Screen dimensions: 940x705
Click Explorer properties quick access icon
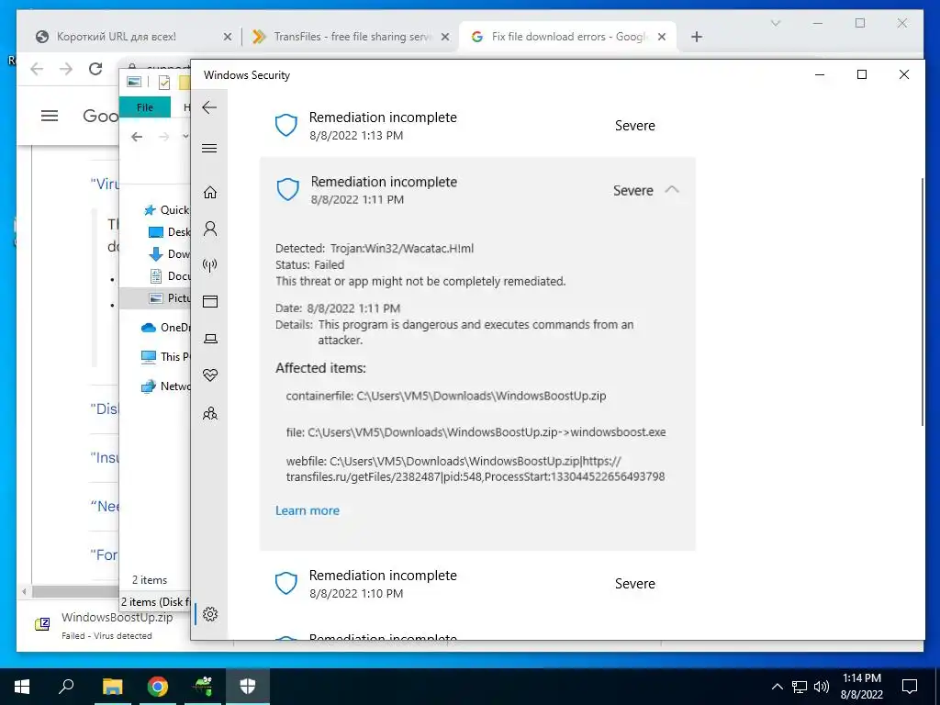point(163,82)
